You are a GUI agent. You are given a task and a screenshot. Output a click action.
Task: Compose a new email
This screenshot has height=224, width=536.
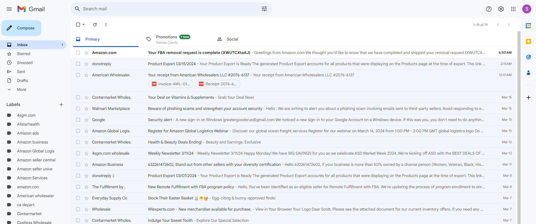tap(21, 28)
